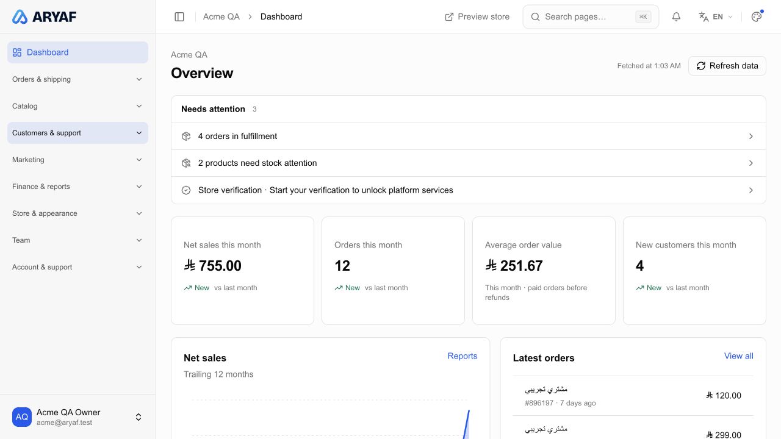Click the Dashboard grid icon
The height and width of the screenshot is (439, 781).
click(17, 52)
